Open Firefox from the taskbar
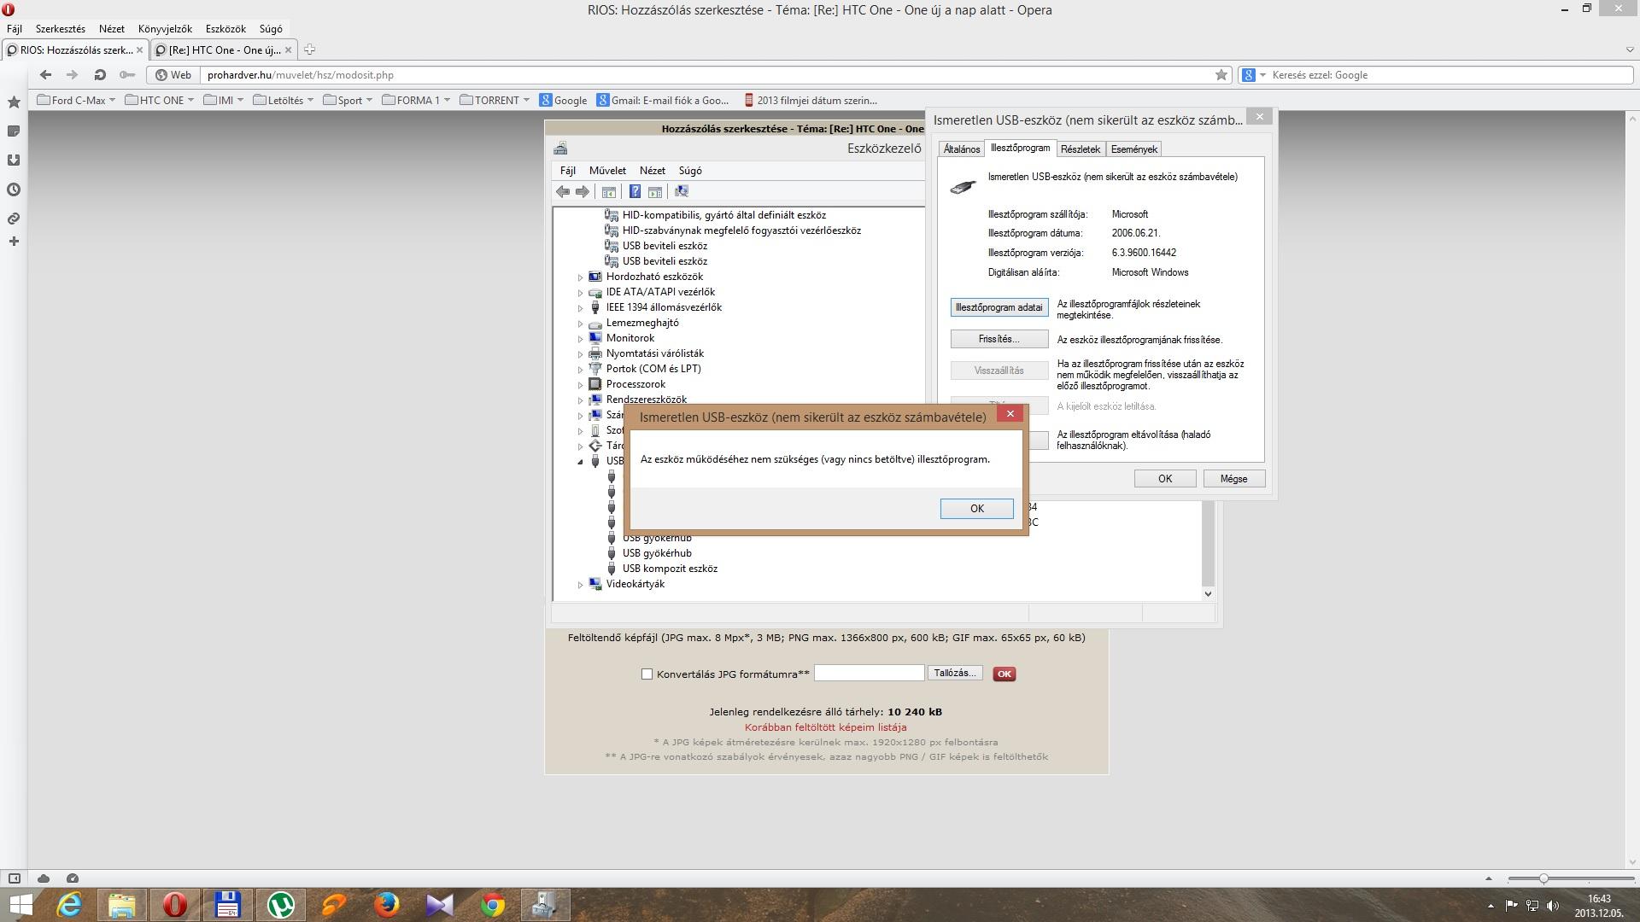The width and height of the screenshot is (1640, 922). tap(386, 905)
